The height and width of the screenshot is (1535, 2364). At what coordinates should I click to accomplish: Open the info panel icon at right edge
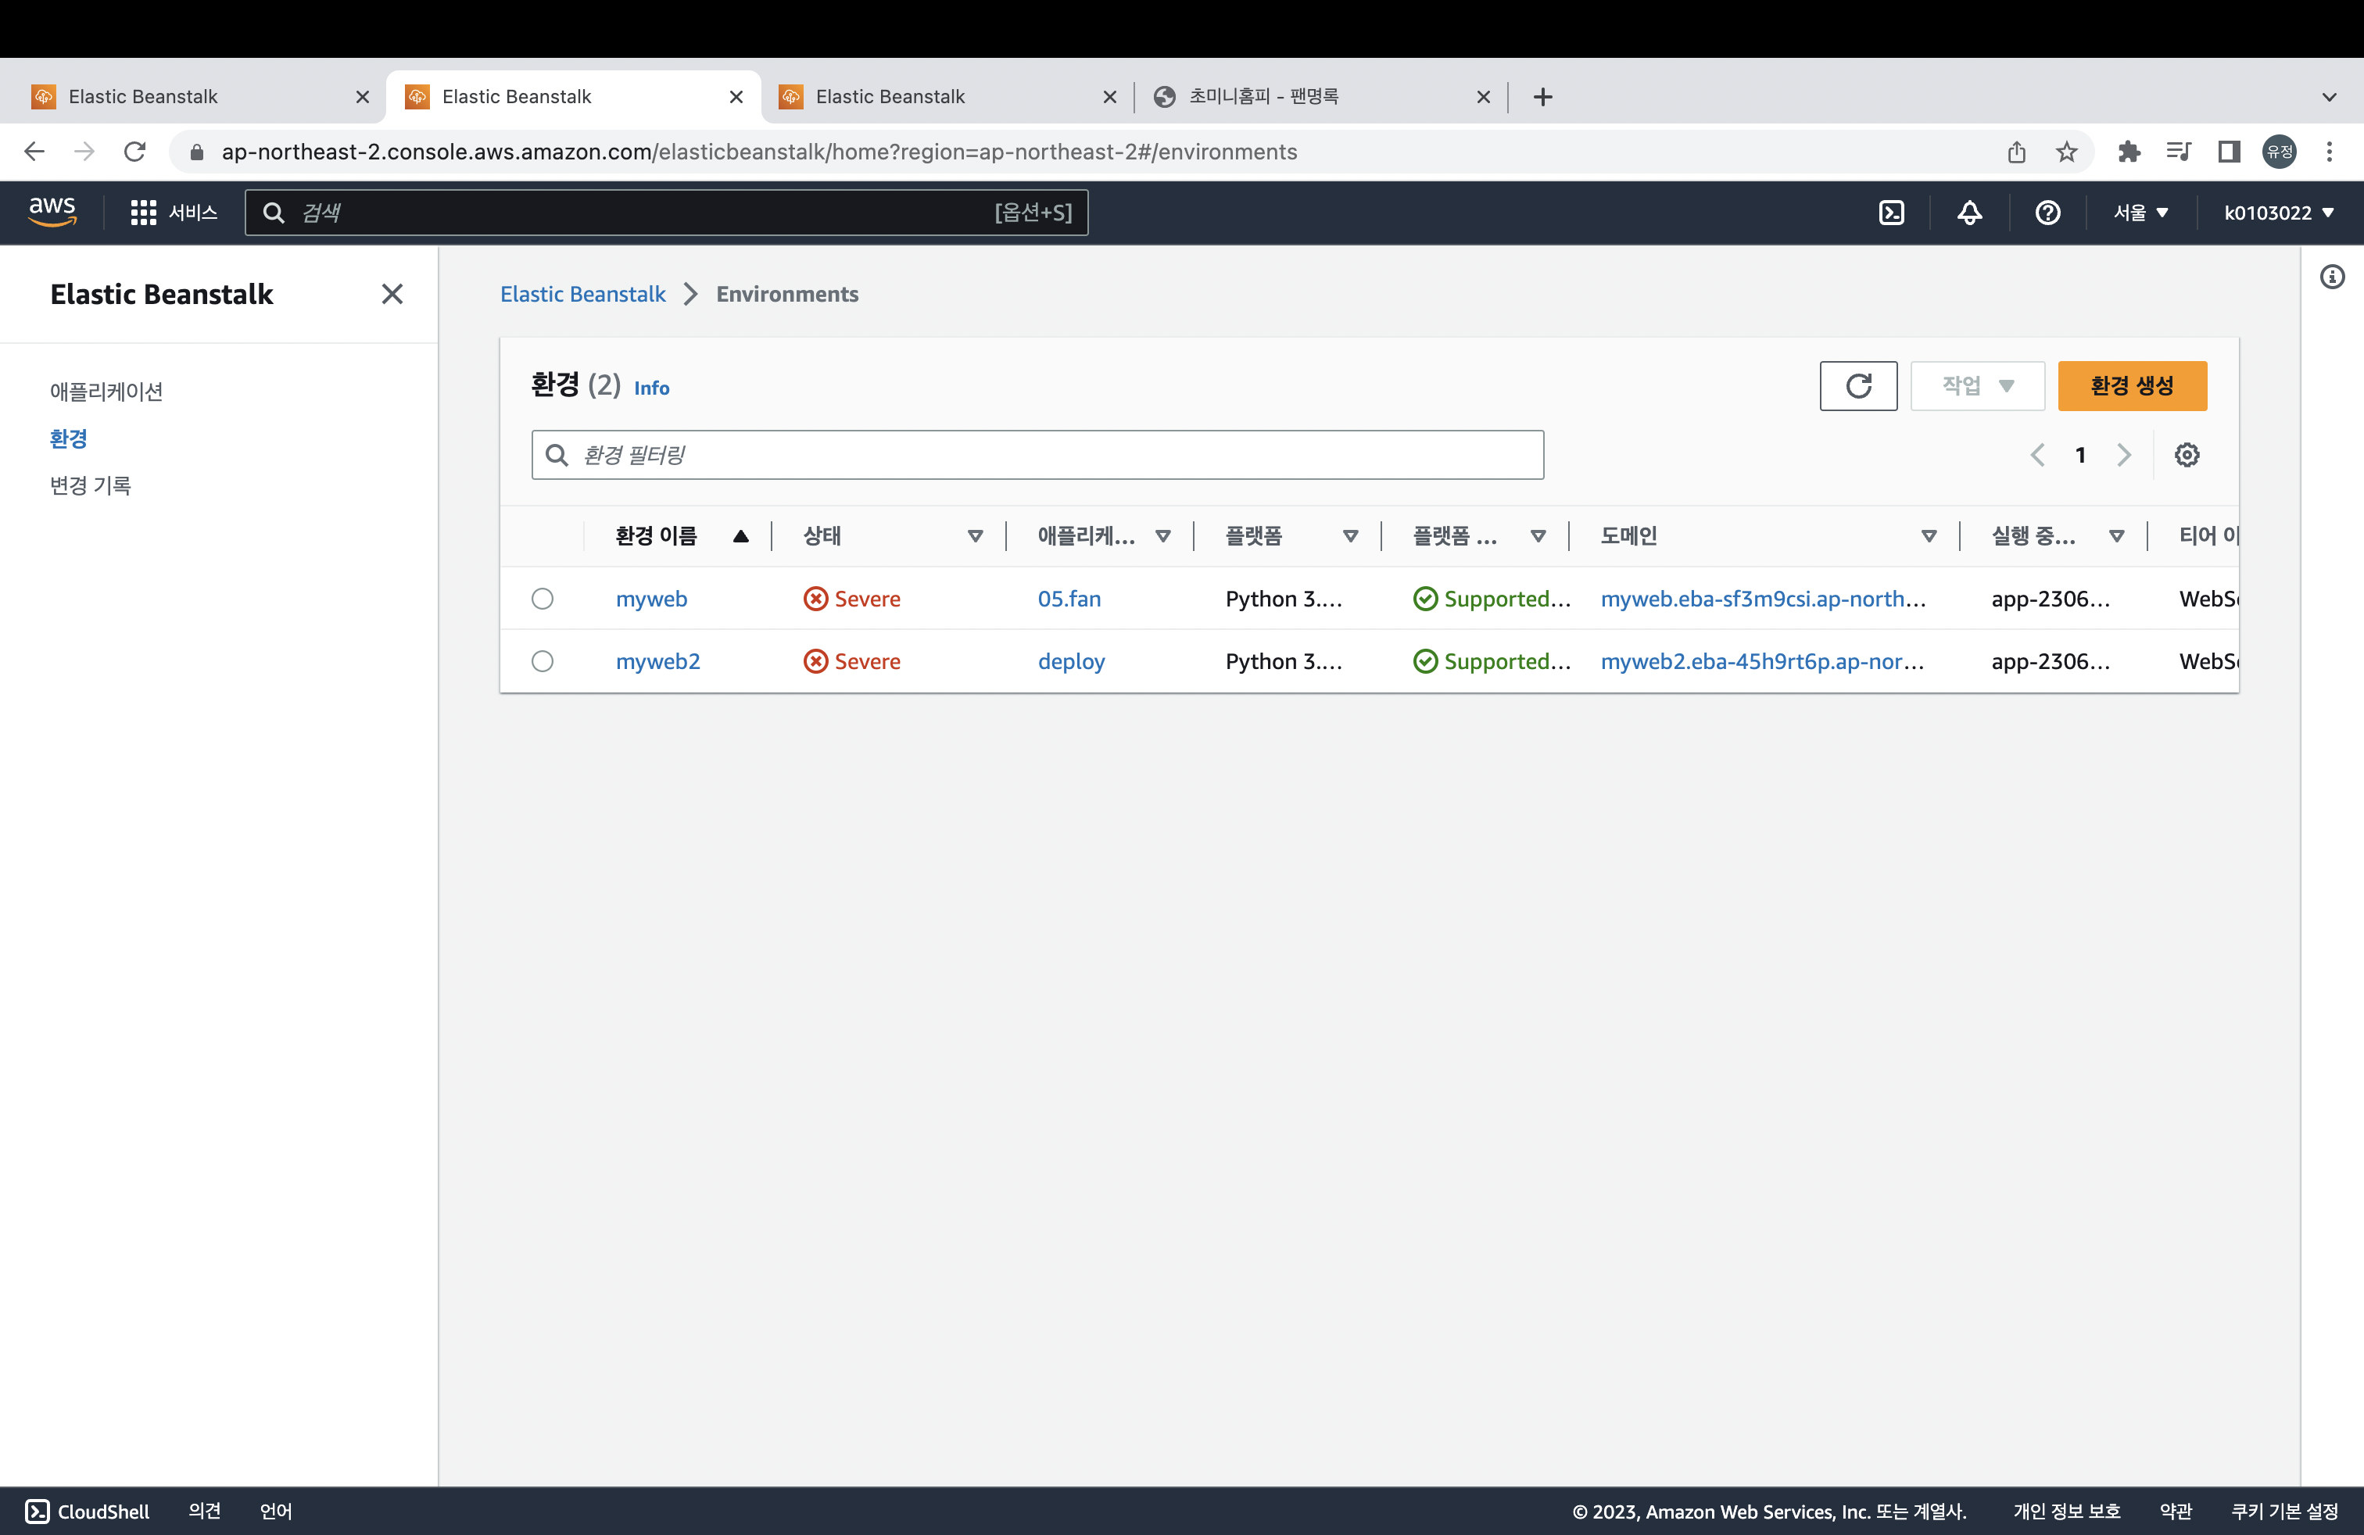pyautogui.click(x=2332, y=277)
